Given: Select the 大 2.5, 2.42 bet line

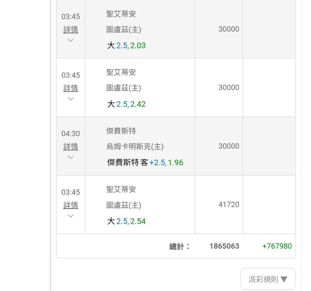Looking at the screenshot, I should (x=126, y=104).
